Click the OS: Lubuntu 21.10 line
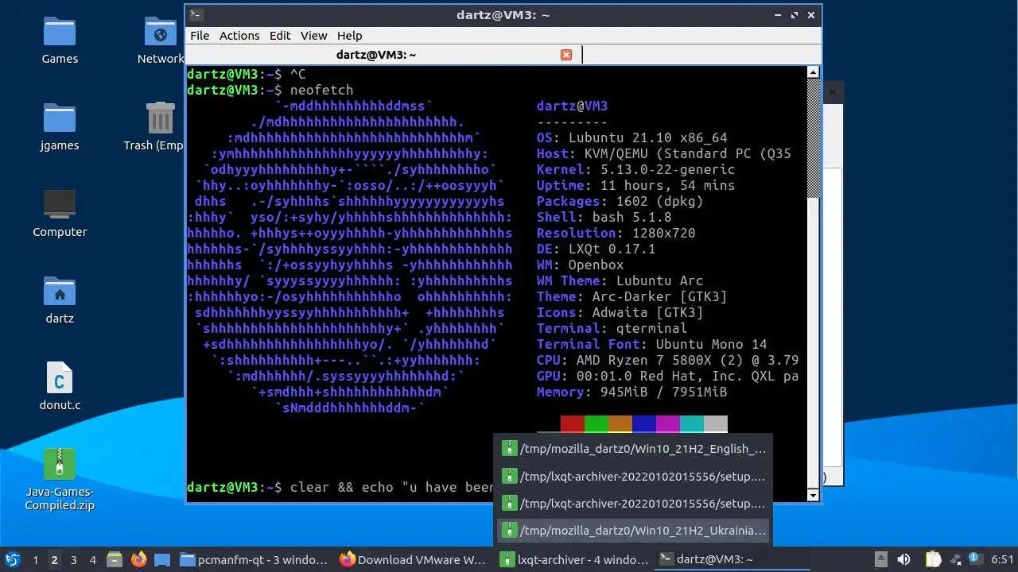This screenshot has height=572, width=1018. coord(632,137)
